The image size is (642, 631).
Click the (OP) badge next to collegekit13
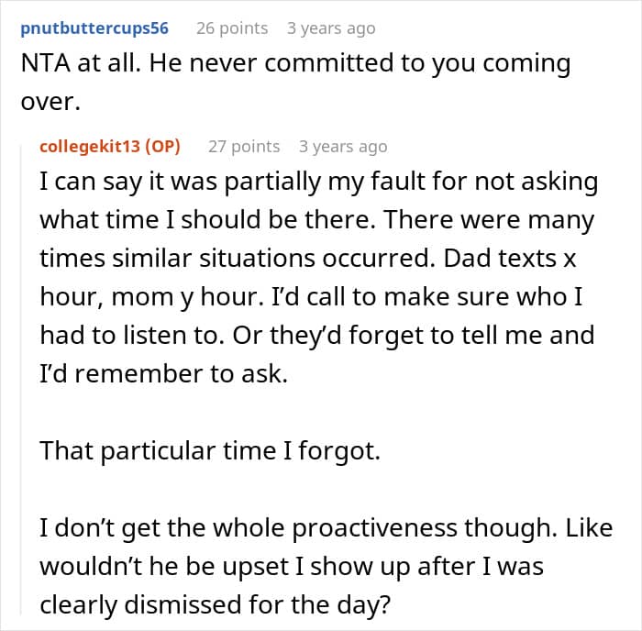(x=163, y=147)
